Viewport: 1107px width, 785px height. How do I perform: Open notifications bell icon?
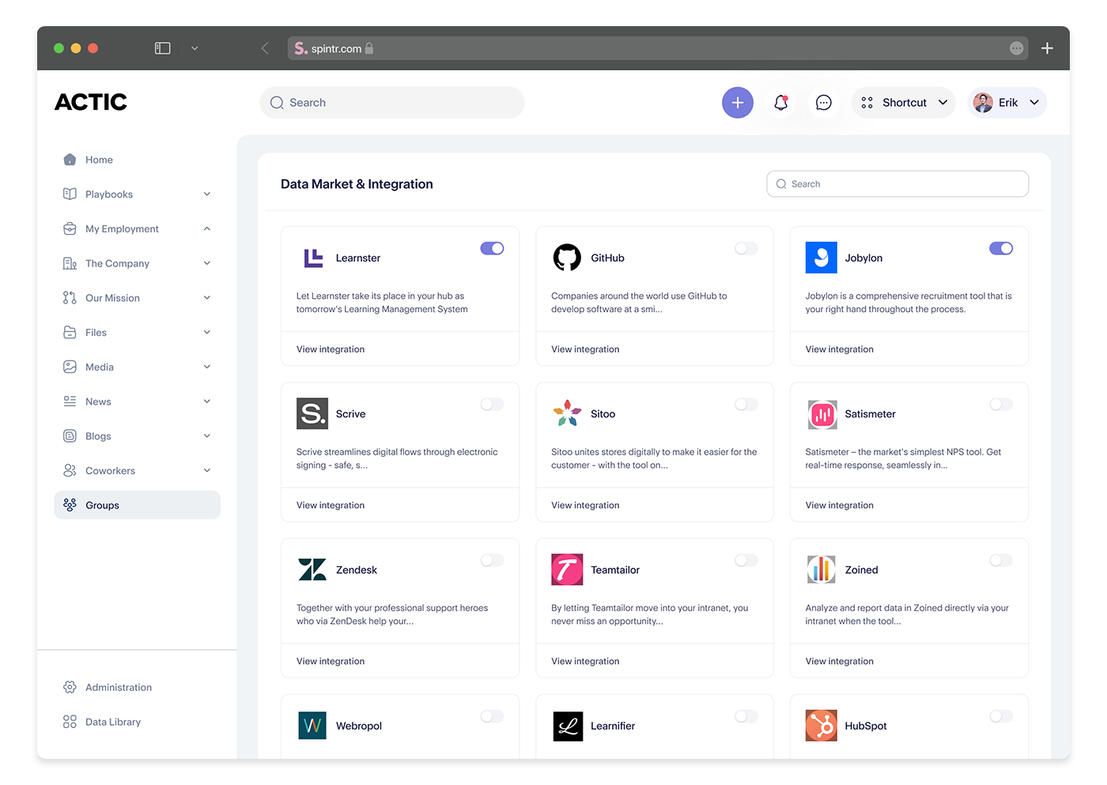coord(781,103)
